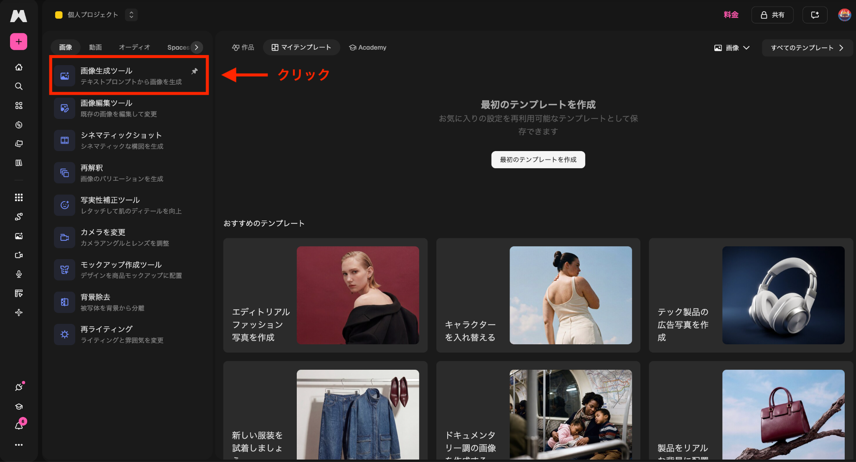Viewport: 856px width, 462px height.
Task: Open the ドキュメンタリー調の画像 template card
Action: pos(538,411)
